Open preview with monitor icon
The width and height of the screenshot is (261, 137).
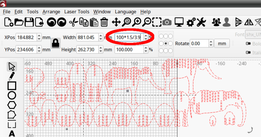click(179, 22)
